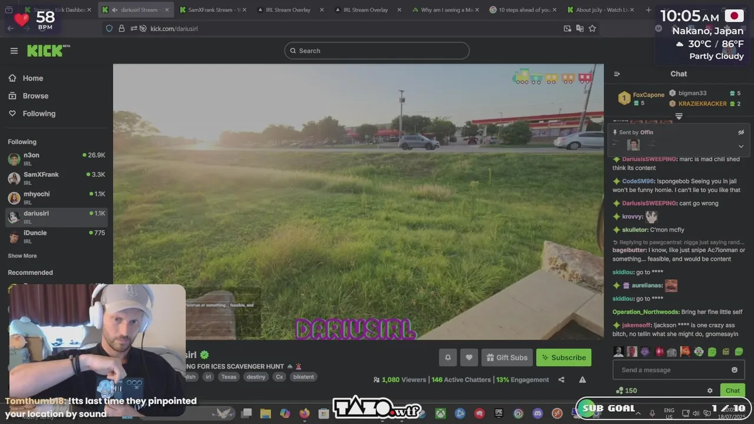754x424 pixels.
Task: Switch to the first IRL Stream Overlay tab
Action: coord(289,10)
